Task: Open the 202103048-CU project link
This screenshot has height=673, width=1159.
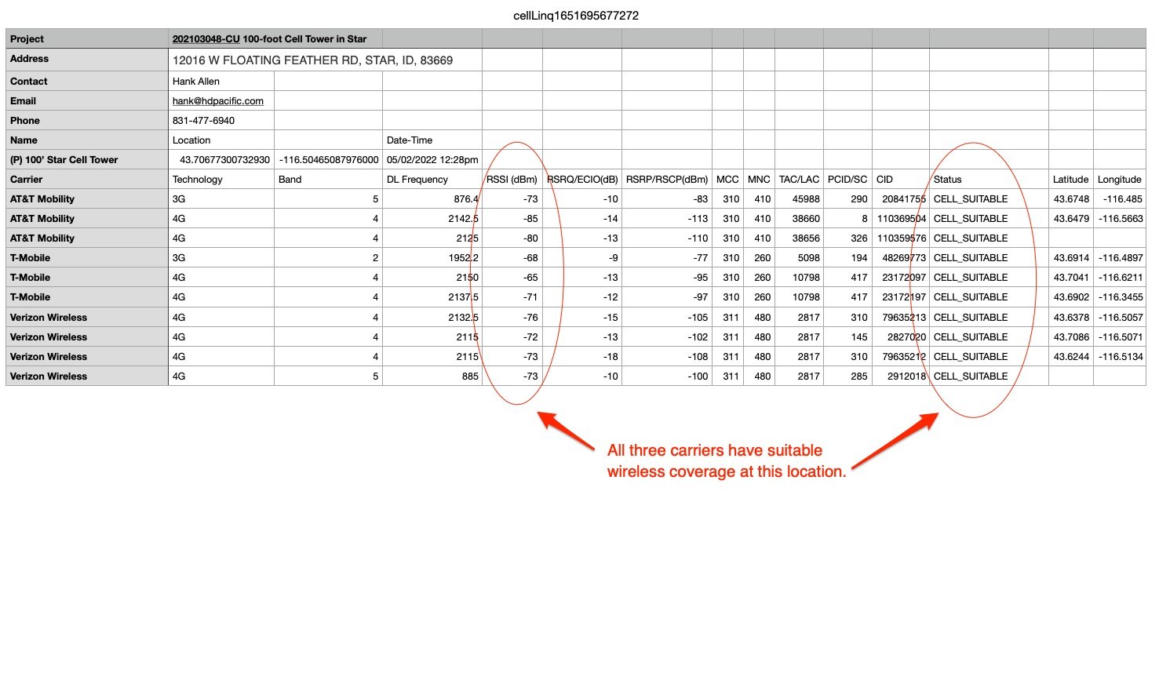Action: coord(206,38)
